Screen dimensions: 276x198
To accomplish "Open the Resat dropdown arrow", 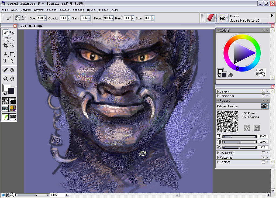I will pos(112,18).
